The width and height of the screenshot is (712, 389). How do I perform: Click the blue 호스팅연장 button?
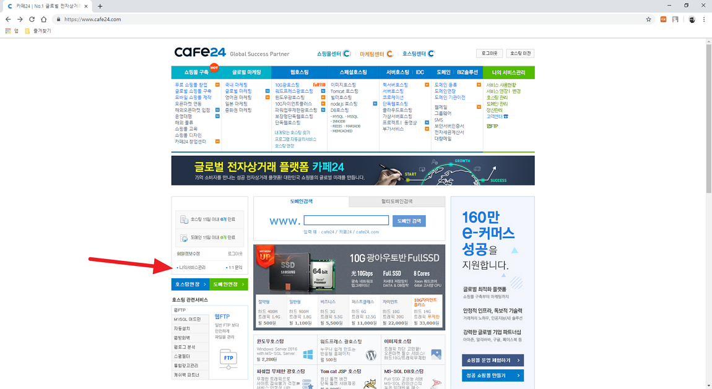click(x=190, y=284)
